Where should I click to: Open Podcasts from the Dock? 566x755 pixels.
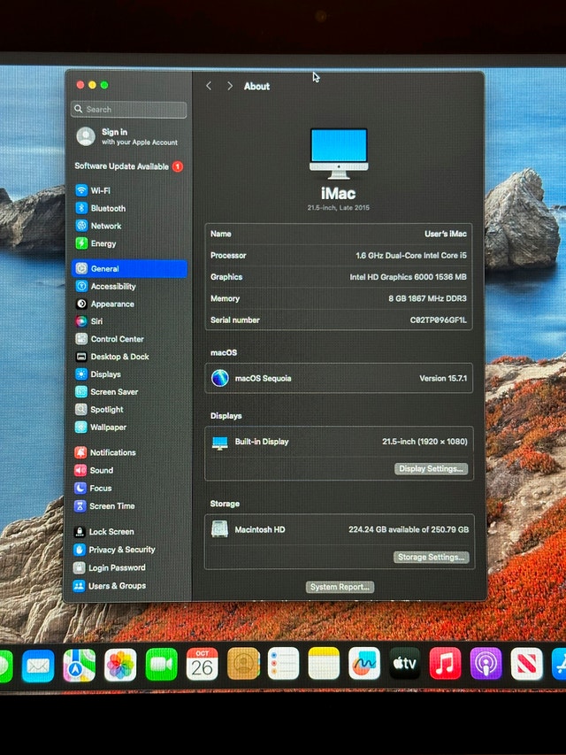coord(486,664)
